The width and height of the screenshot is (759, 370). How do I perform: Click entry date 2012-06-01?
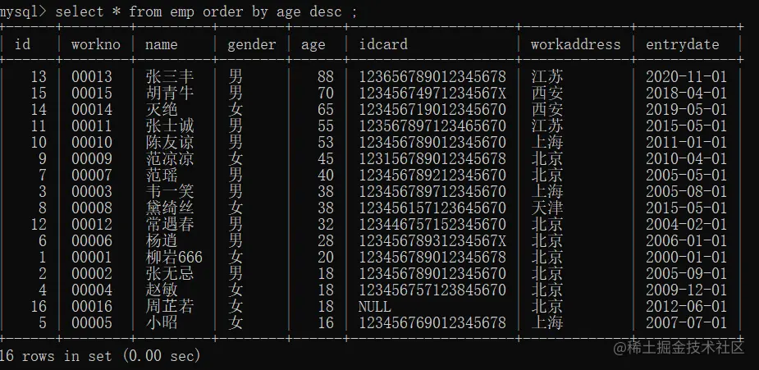click(687, 307)
